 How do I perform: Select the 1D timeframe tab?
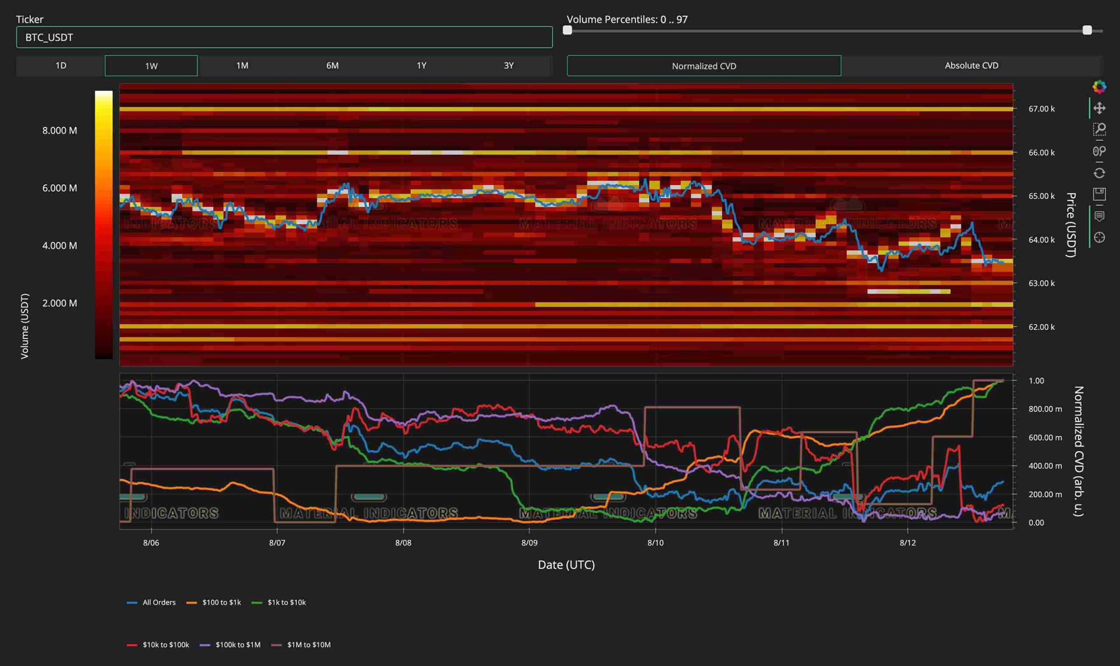pyautogui.click(x=60, y=66)
